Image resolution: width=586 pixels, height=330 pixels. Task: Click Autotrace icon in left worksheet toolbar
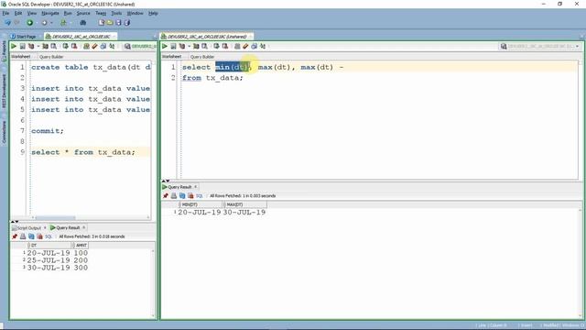(45, 46)
